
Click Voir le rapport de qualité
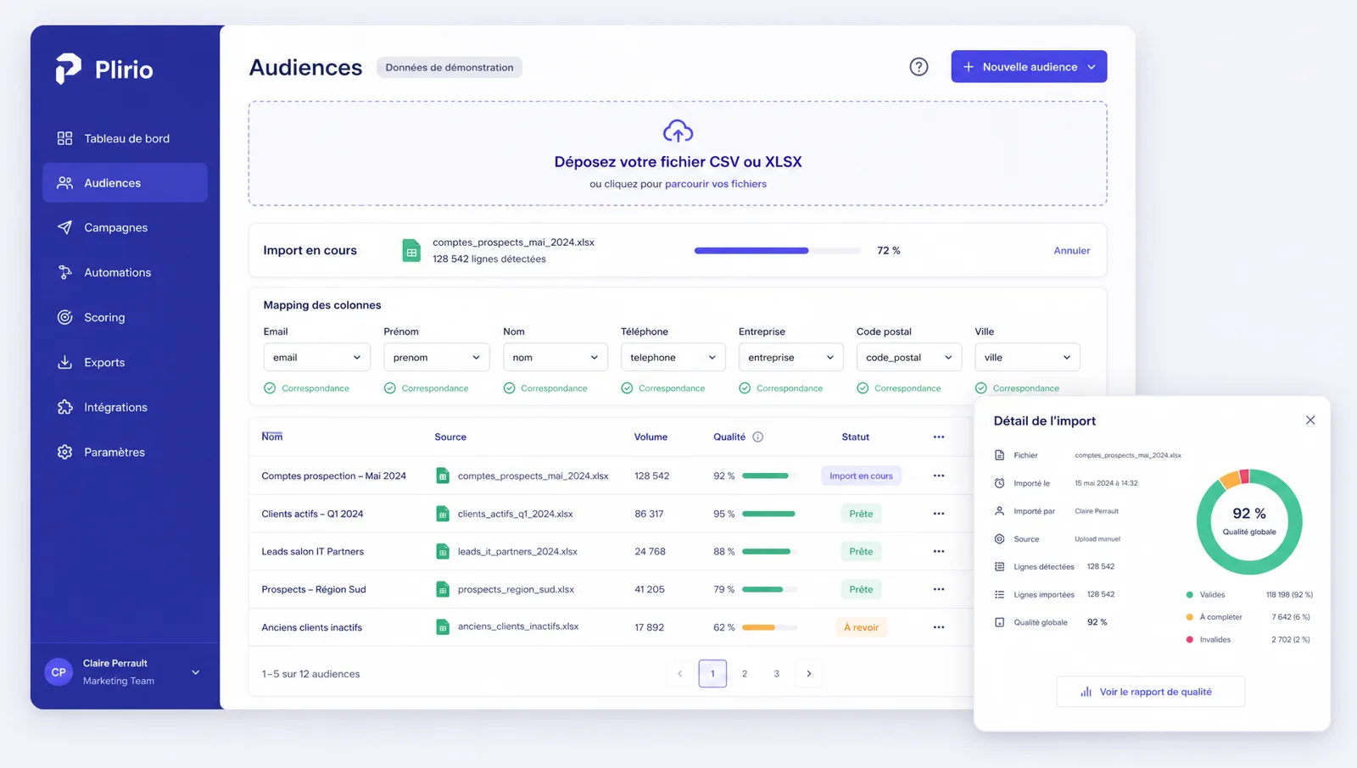1150,692
